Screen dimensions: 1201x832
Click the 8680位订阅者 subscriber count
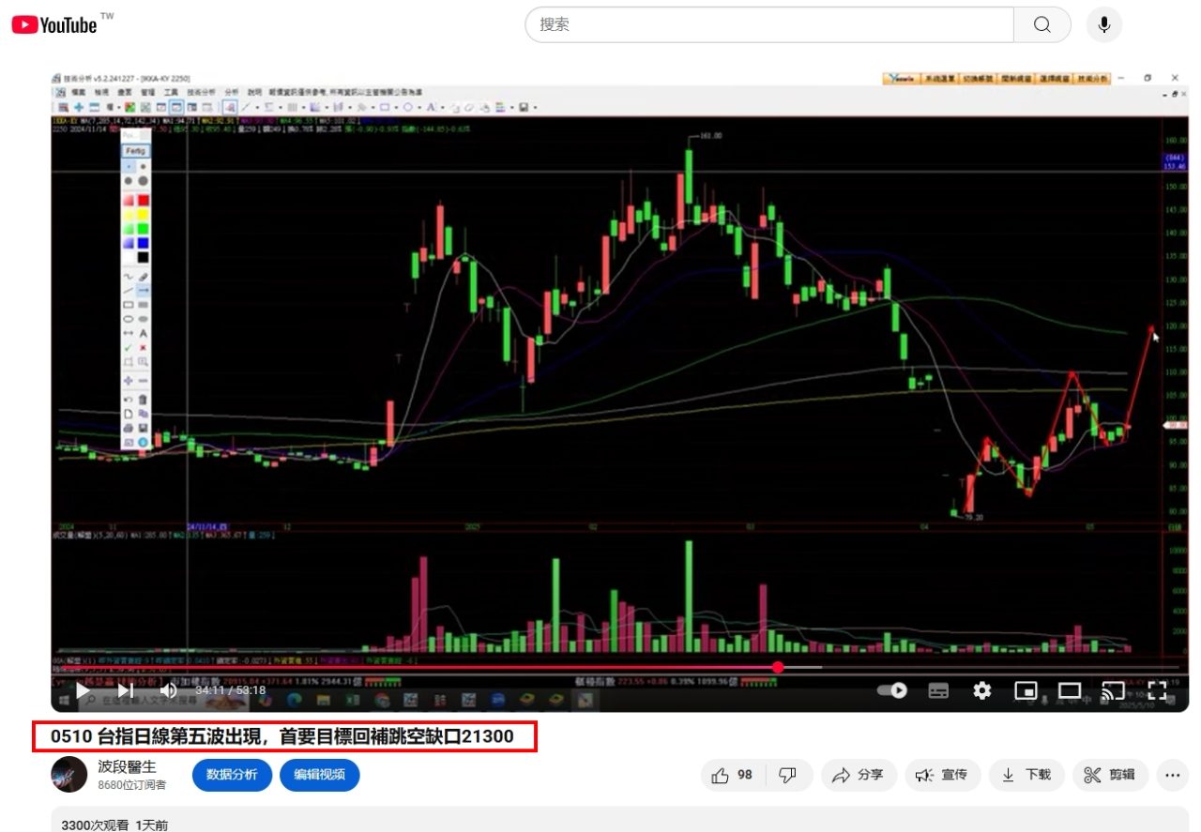pyautogui.click(x=132, y=785)
